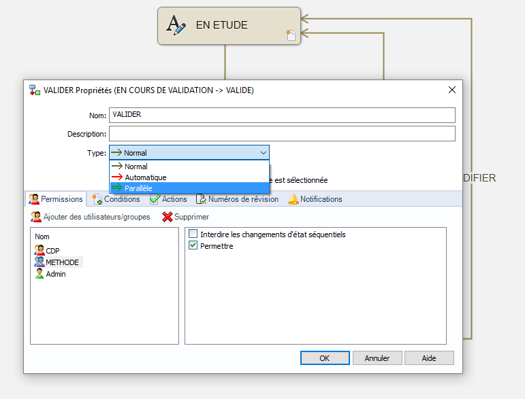Click into the Nom input field
The height and width of the screenshot is (399, 525).
(282, 115)
